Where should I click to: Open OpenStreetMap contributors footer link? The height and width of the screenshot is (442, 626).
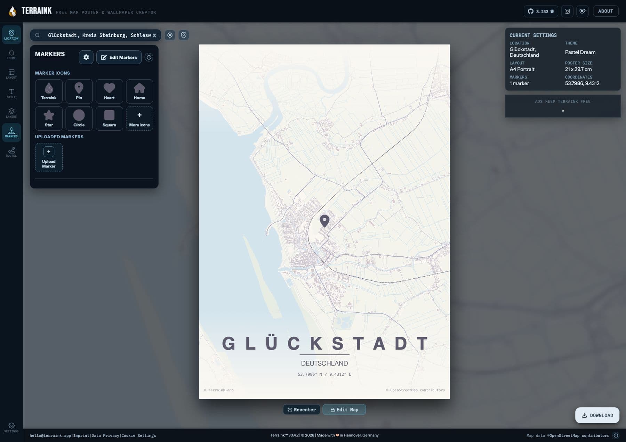pos(579,435)
